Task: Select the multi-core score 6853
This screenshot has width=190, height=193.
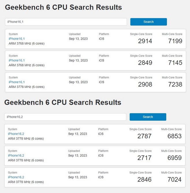Action: pyautogui.click(x=174, y=136)
